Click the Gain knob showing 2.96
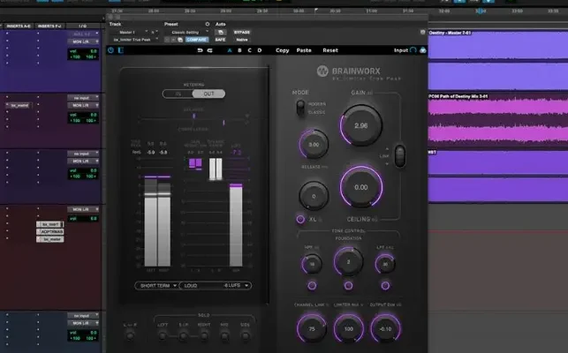Viewport: 568px width, 353px height. 360,125
